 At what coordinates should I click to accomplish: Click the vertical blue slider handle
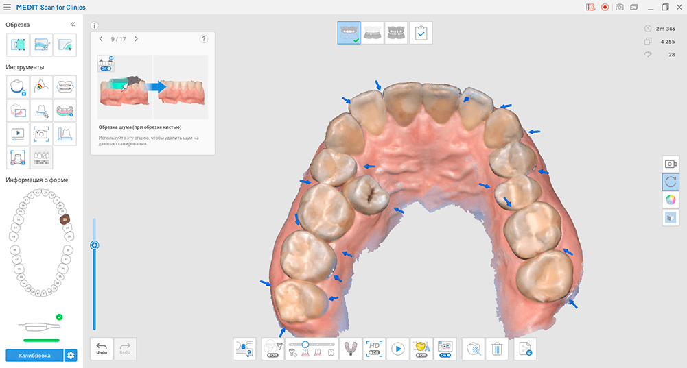click(95, 245)
